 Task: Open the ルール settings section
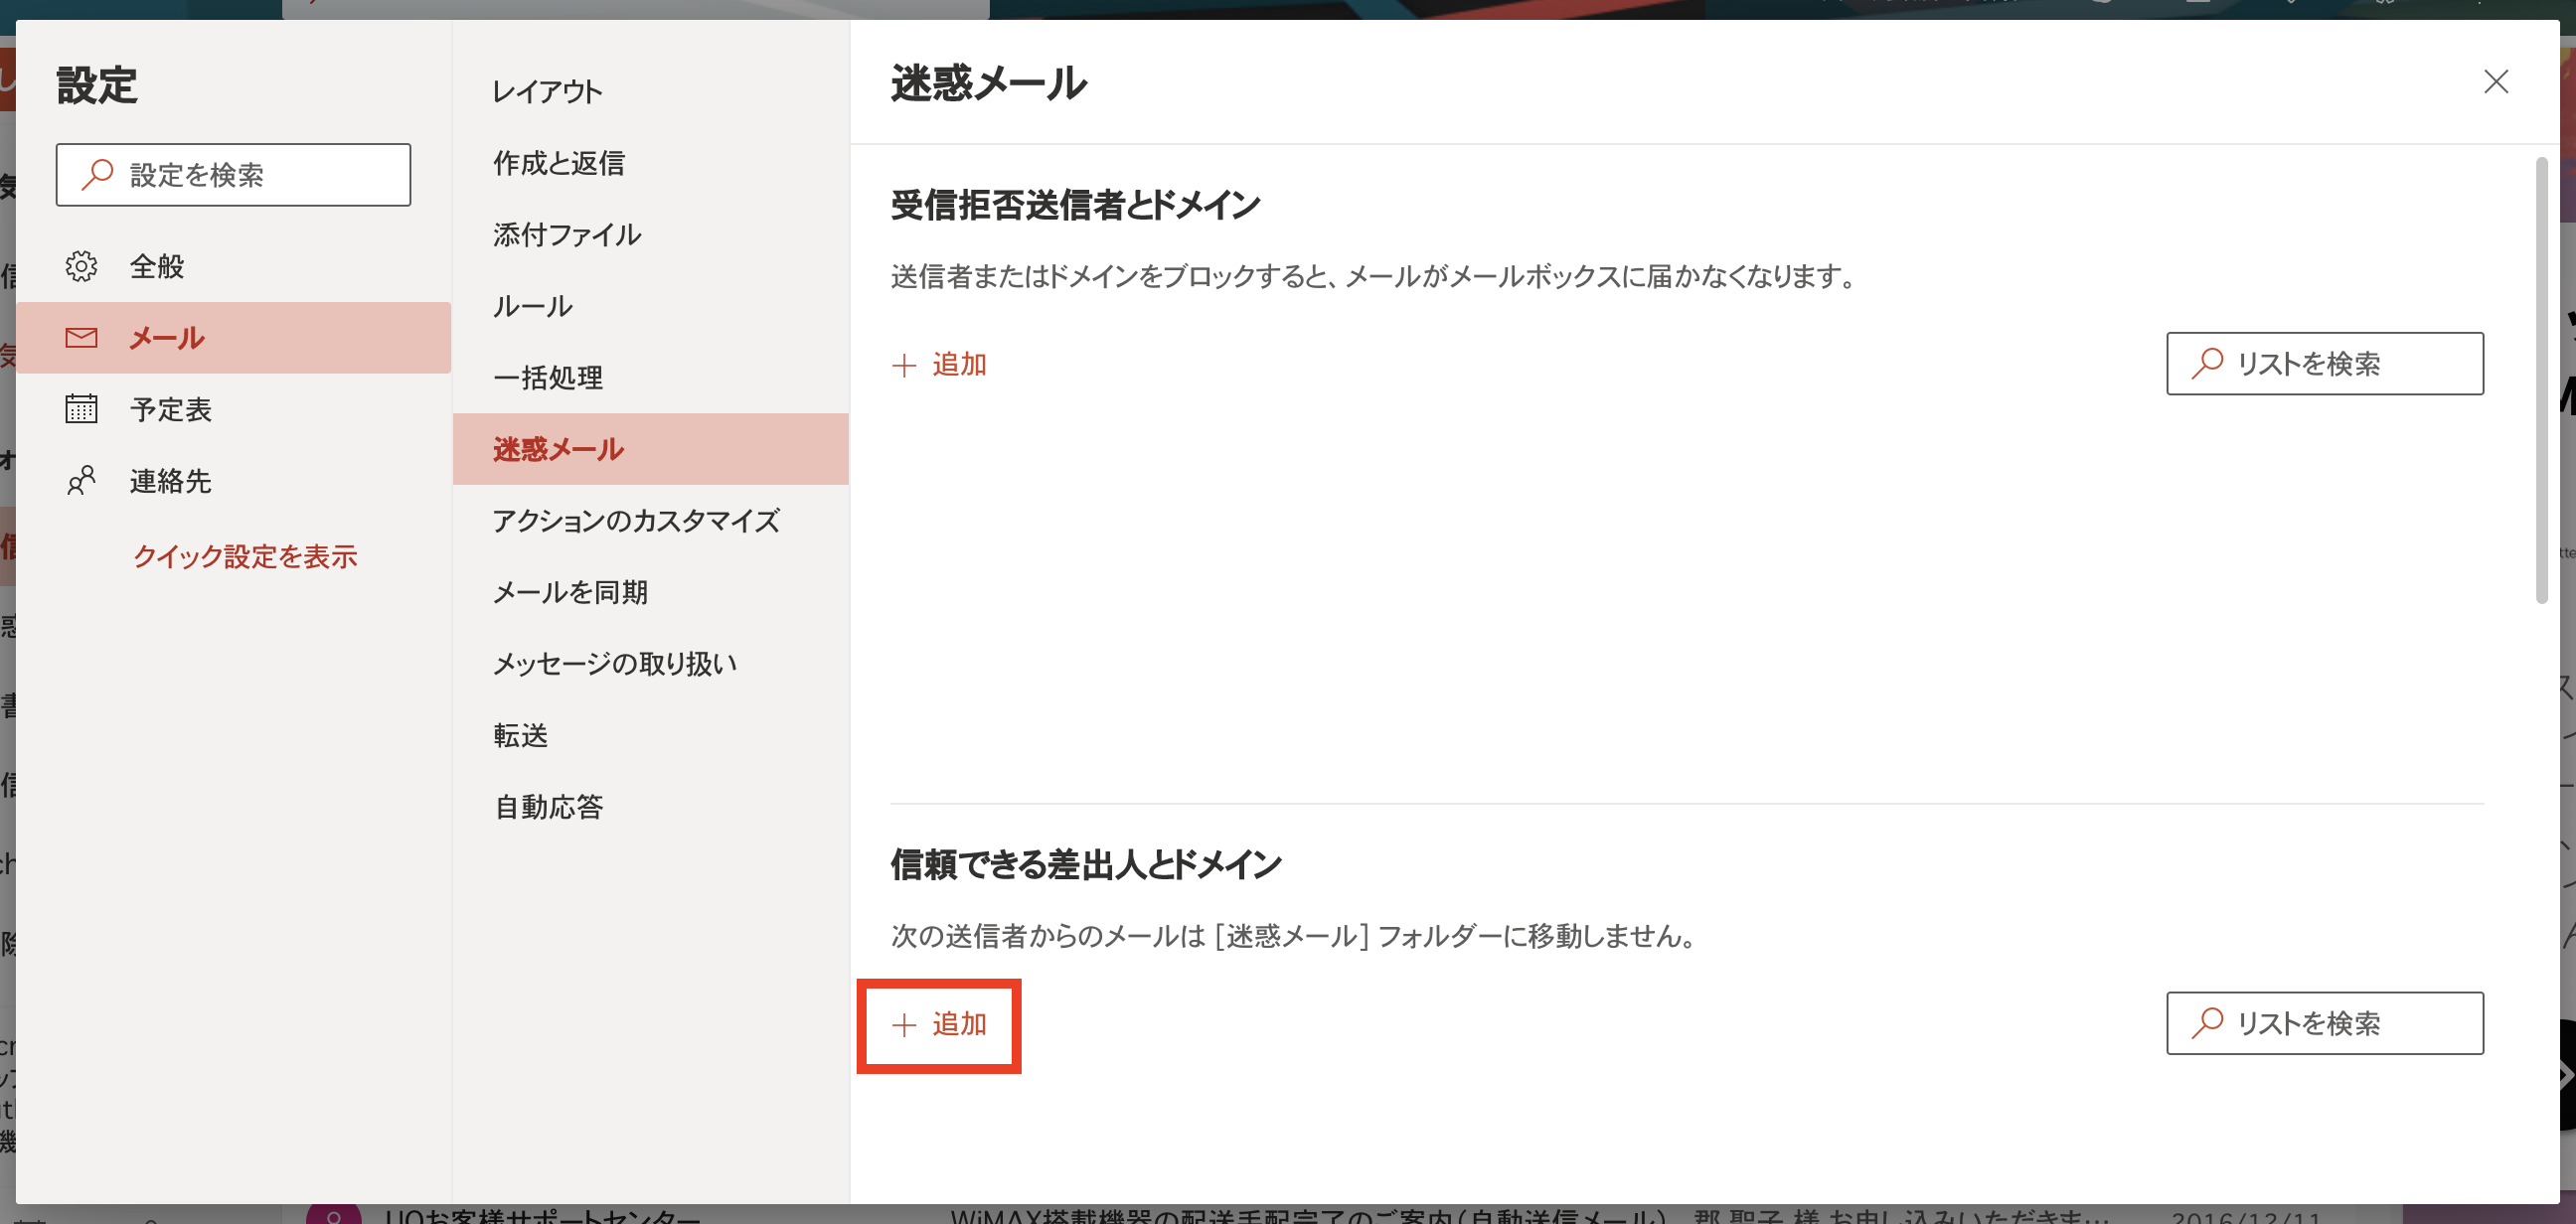click(x=531, y=306)
